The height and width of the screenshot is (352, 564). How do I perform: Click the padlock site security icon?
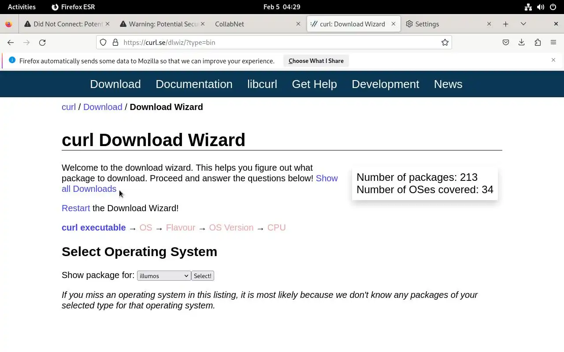pyautogui.click(x=115, y=42)
